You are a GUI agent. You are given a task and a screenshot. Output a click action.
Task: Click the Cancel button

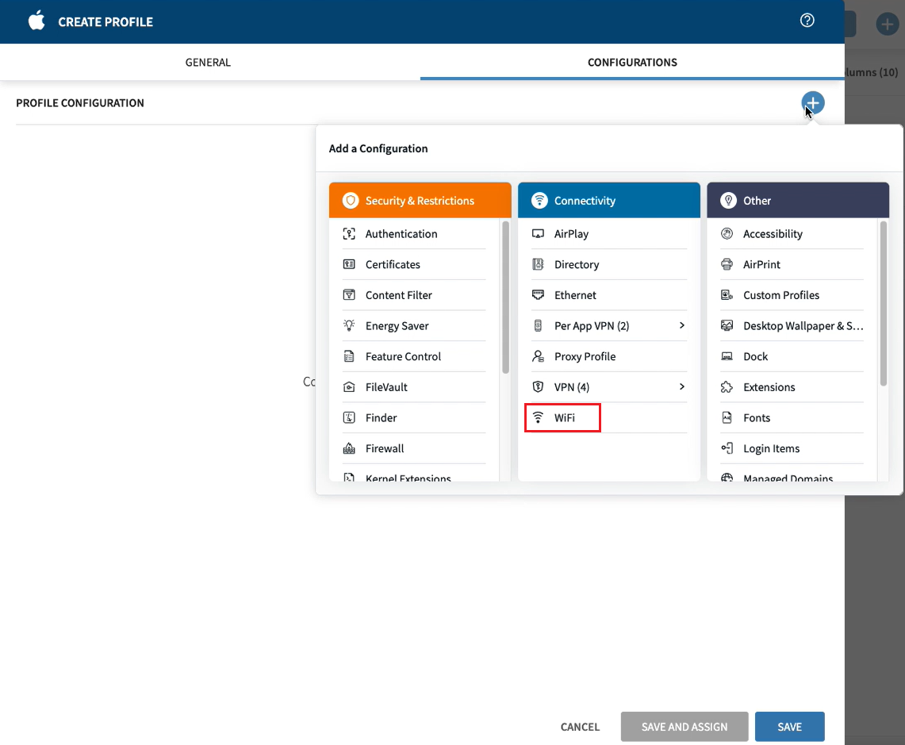[x=580, y=727]
